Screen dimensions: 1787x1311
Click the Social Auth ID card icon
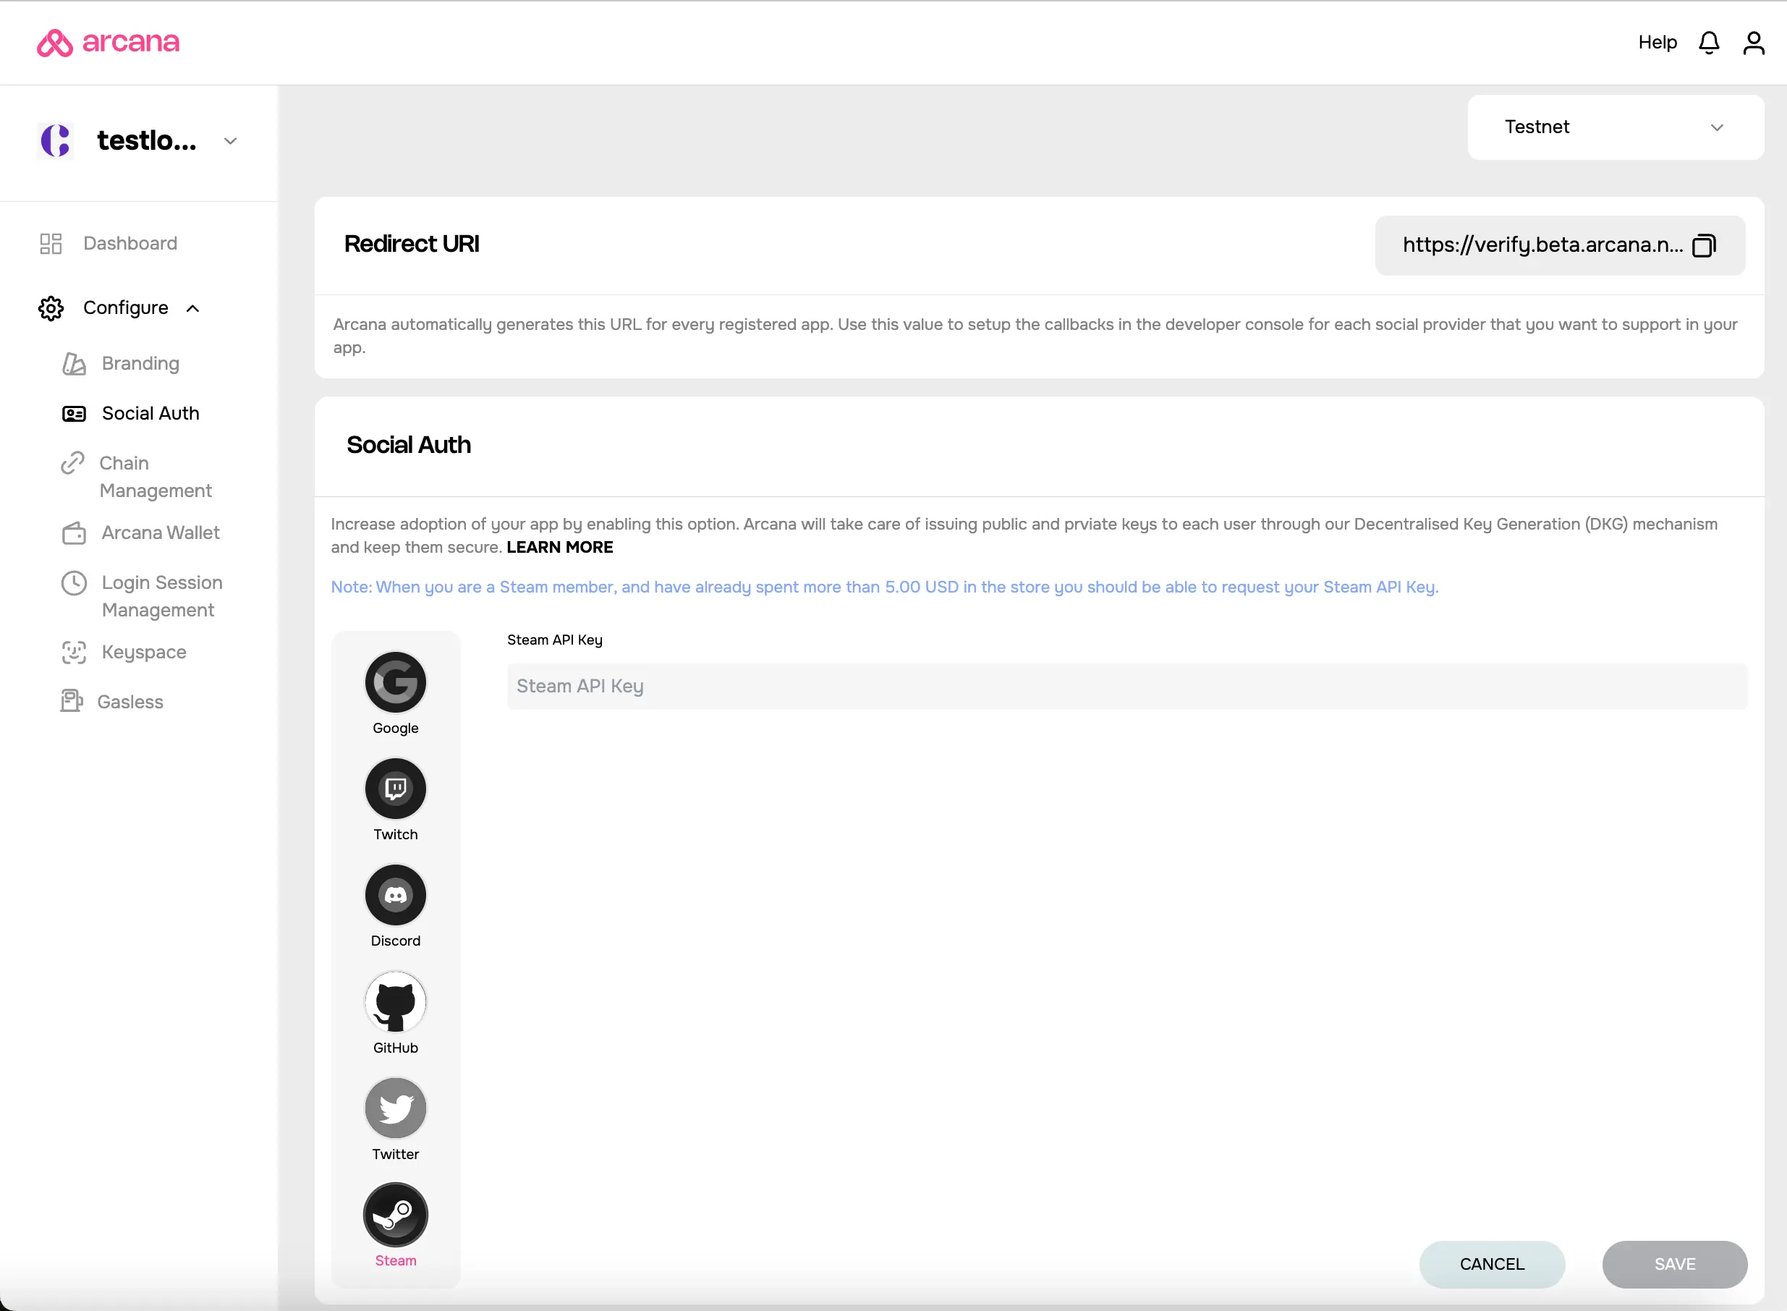tap(74, 415)
